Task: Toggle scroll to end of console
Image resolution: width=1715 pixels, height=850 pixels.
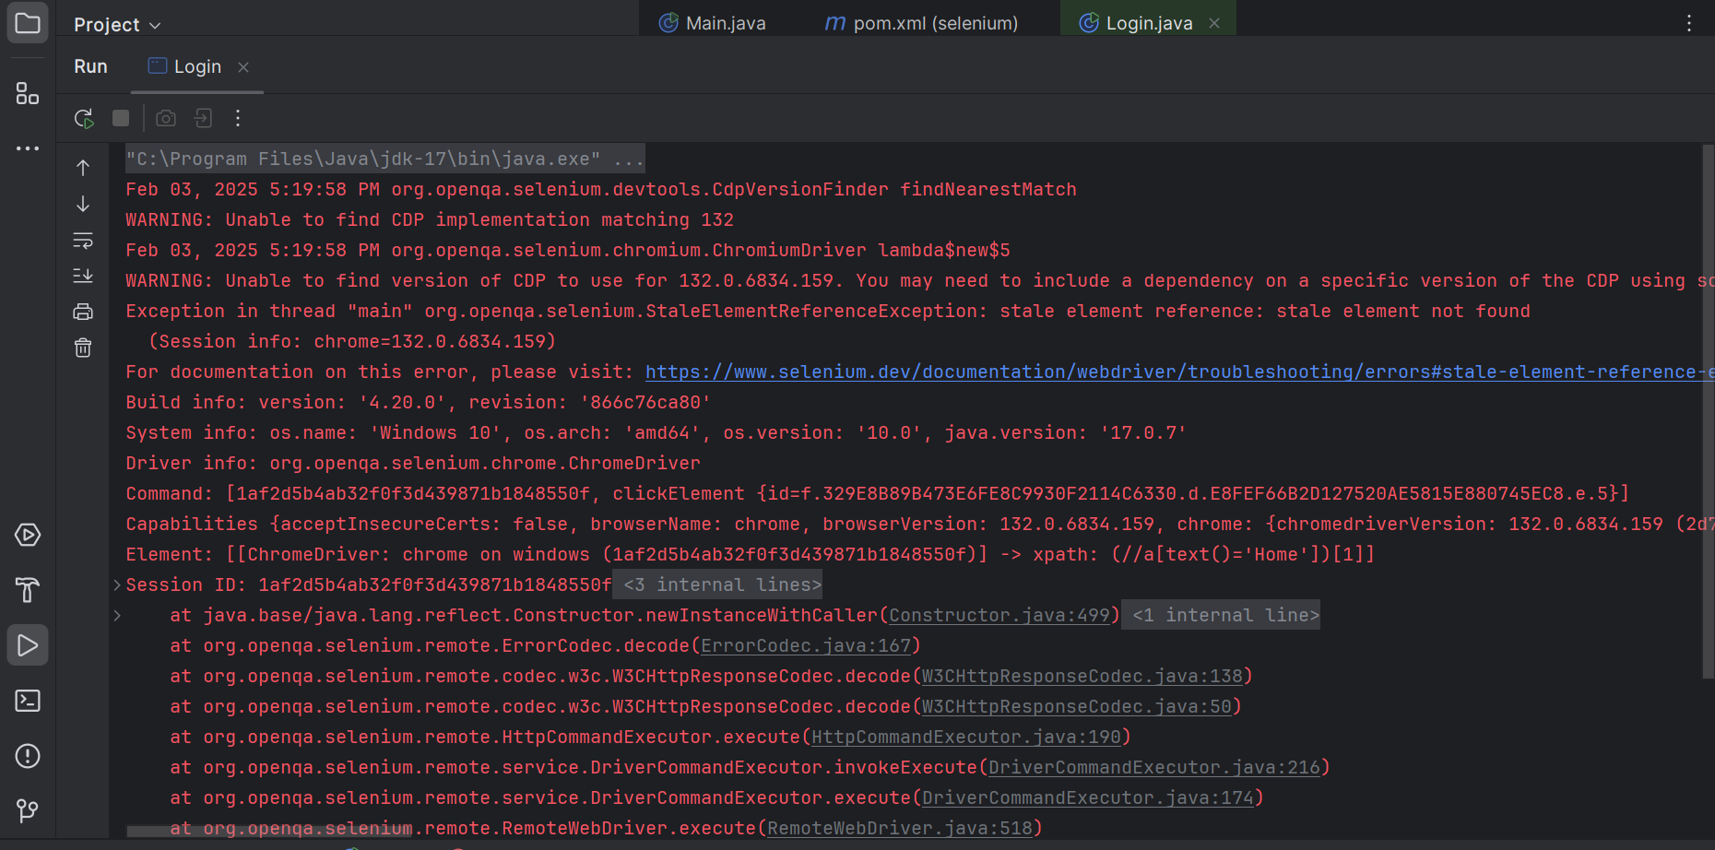Action: pyautogui.click(x=83, y=276)
